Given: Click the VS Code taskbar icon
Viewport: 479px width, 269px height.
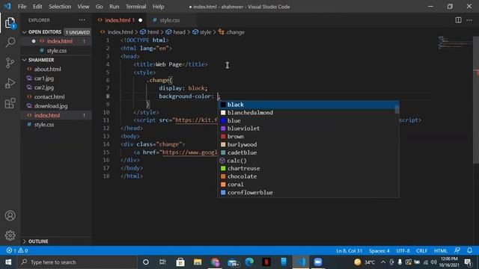Looking at the screenshot, I should [301, 262].
